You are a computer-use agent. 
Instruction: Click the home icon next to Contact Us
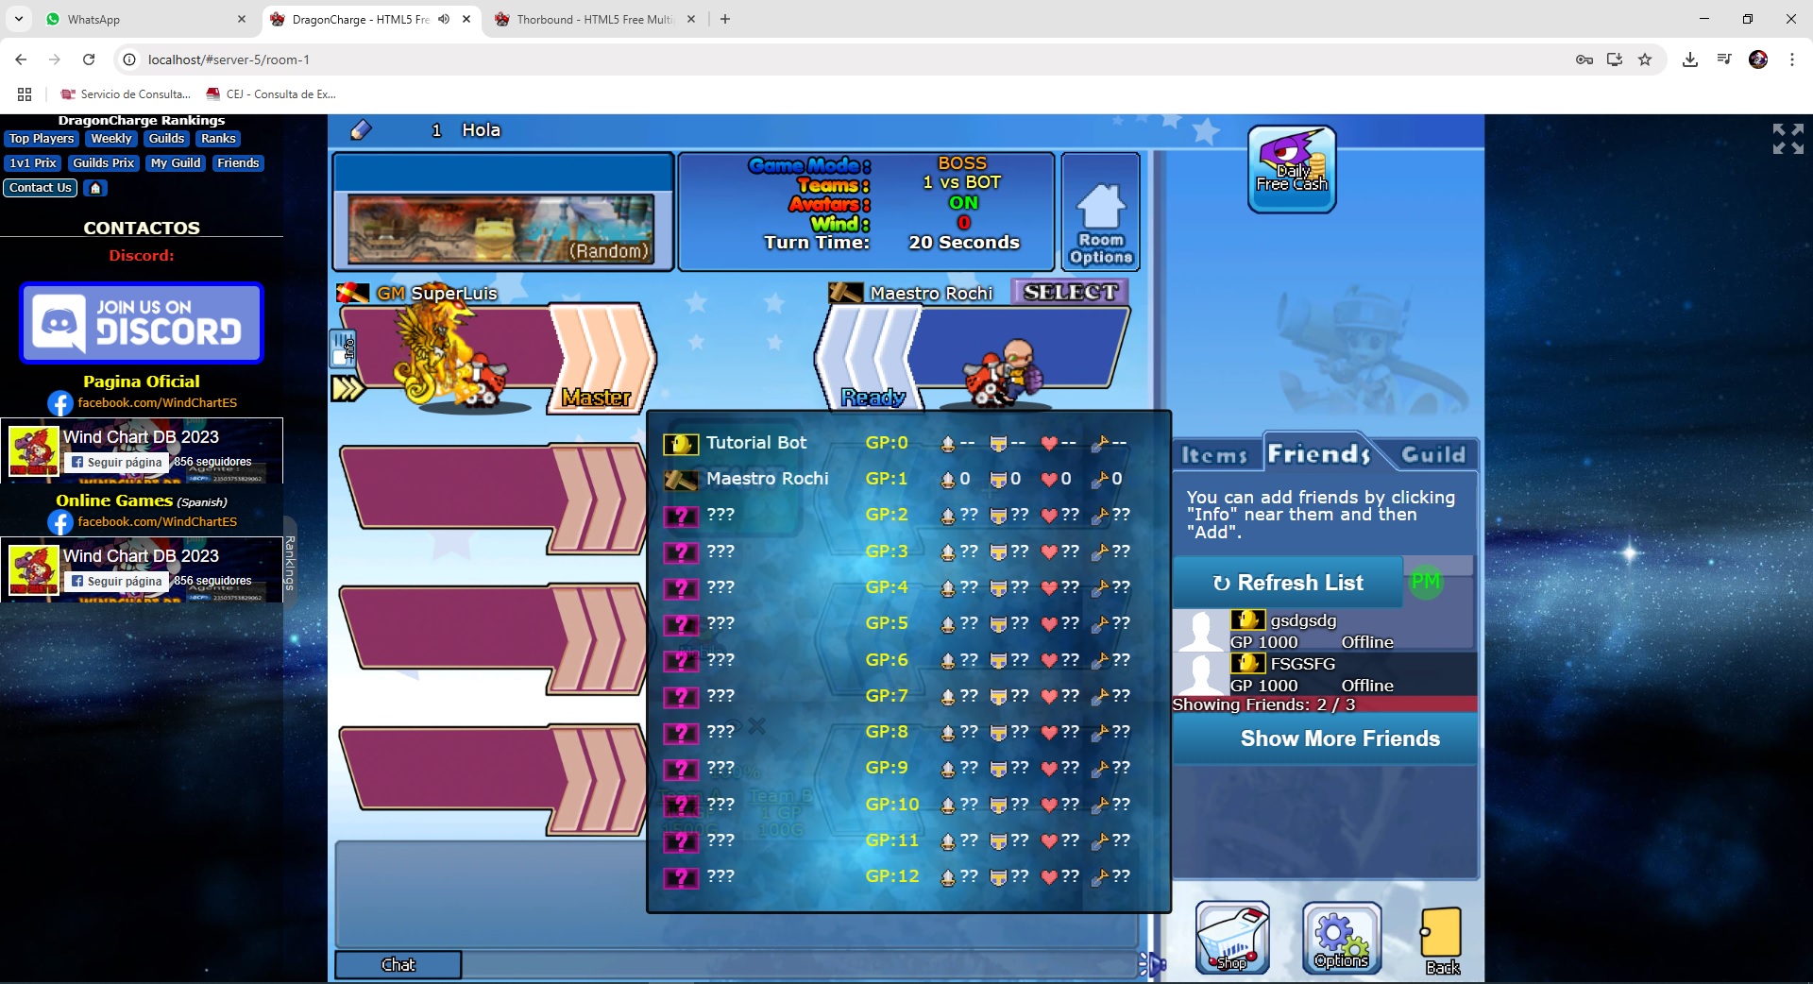pyautogui.click(x=95, y=188)
